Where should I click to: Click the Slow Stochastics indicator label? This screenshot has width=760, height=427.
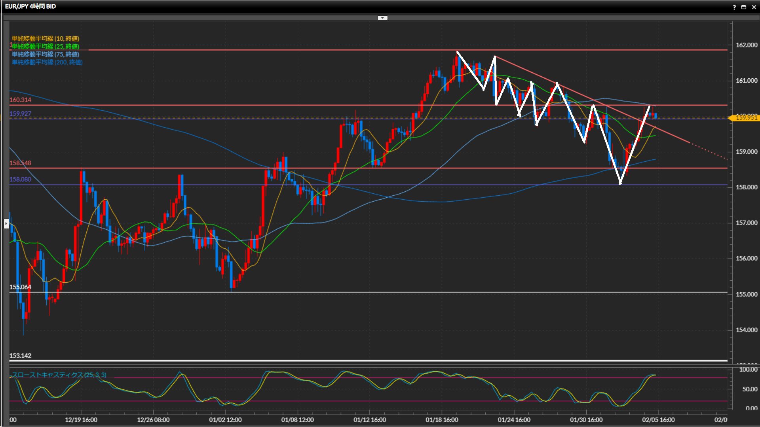point(59,375)
